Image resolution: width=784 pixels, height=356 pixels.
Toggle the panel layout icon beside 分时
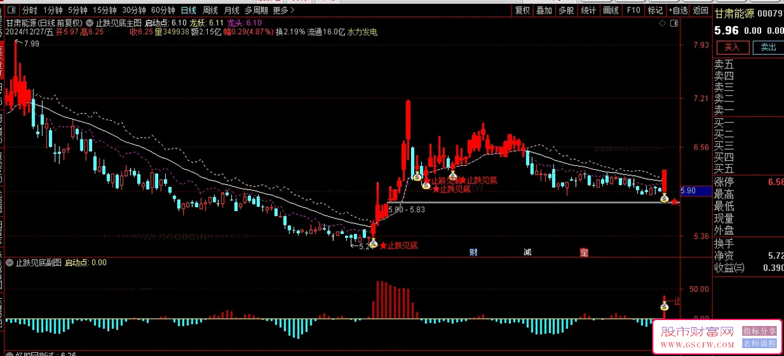point(12,10)
